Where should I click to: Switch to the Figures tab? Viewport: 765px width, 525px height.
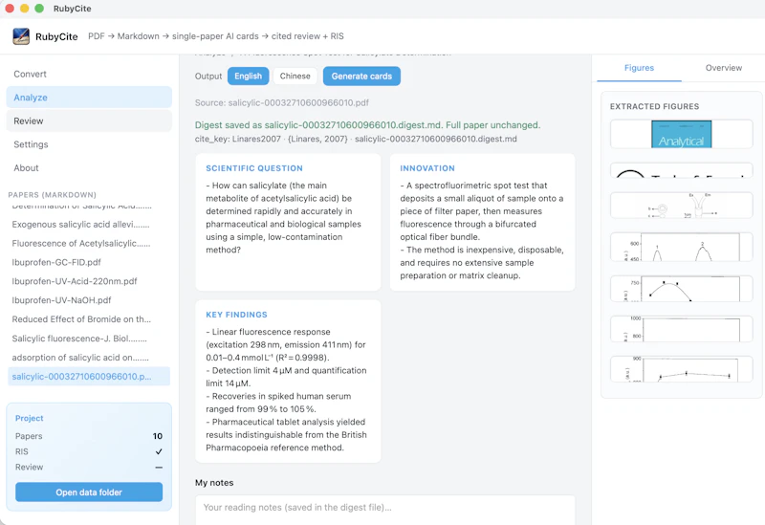(639, 68)
